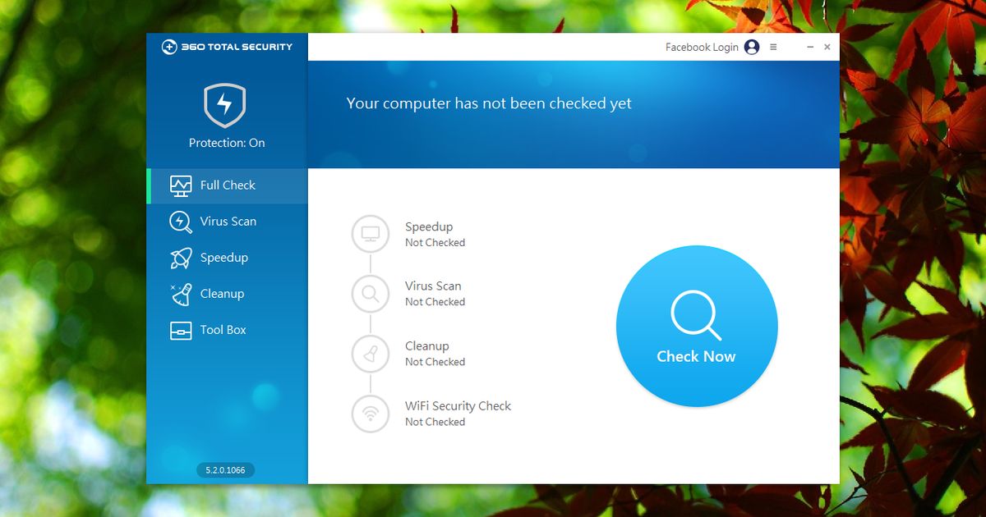
Task: Click the Protection On shield icon
Action: tap(225, 105)
